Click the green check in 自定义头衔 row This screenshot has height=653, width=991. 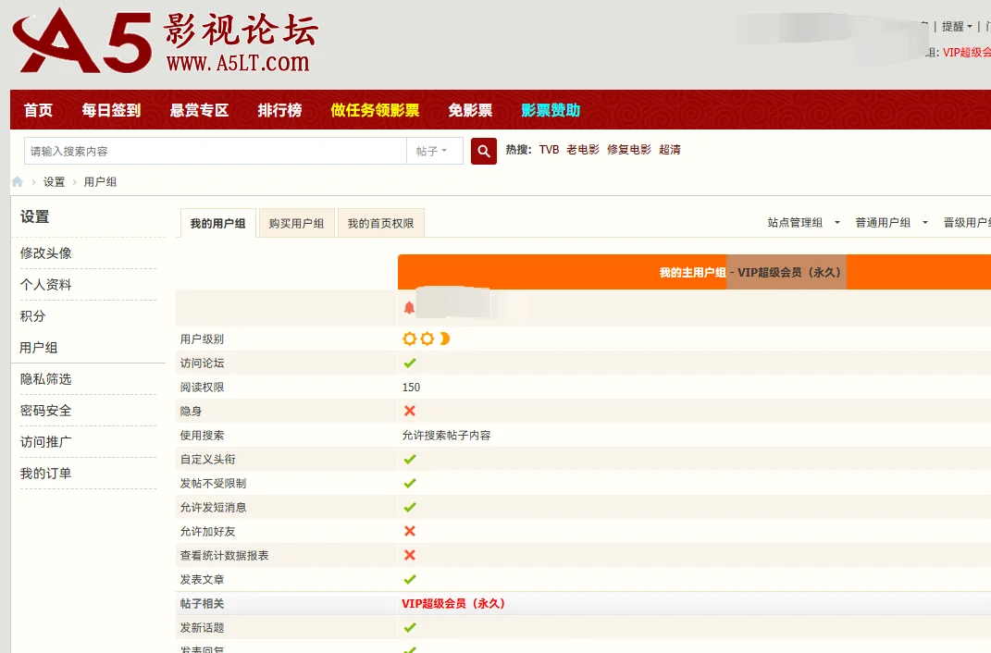[x=410, y=459]
